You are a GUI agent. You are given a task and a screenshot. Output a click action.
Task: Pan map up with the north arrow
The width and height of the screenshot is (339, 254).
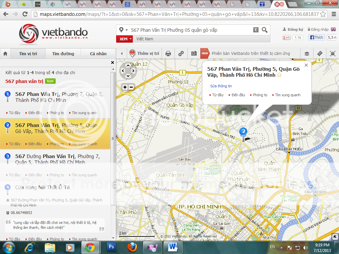pos(128,65)
